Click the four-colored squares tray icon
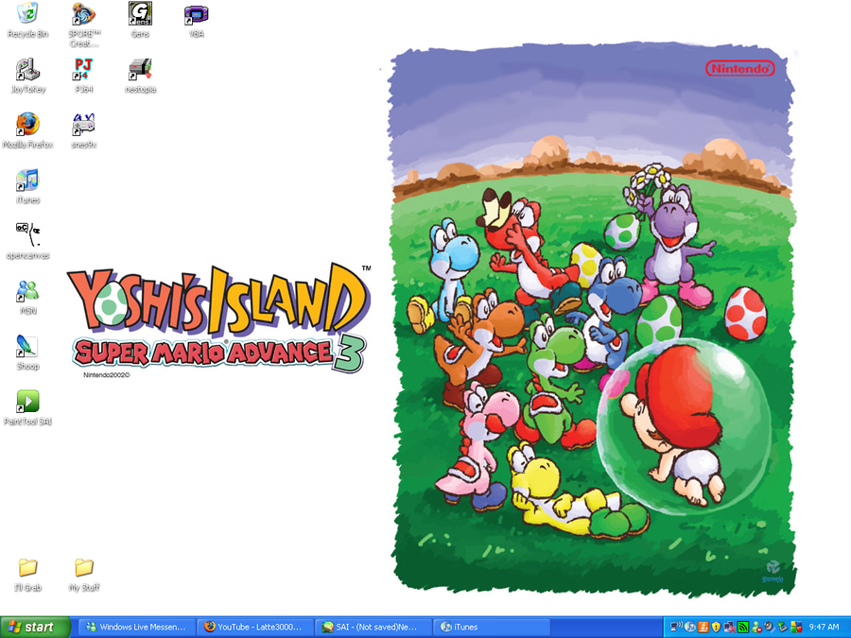The image size is (851, 638). click(x=795, y=628)
